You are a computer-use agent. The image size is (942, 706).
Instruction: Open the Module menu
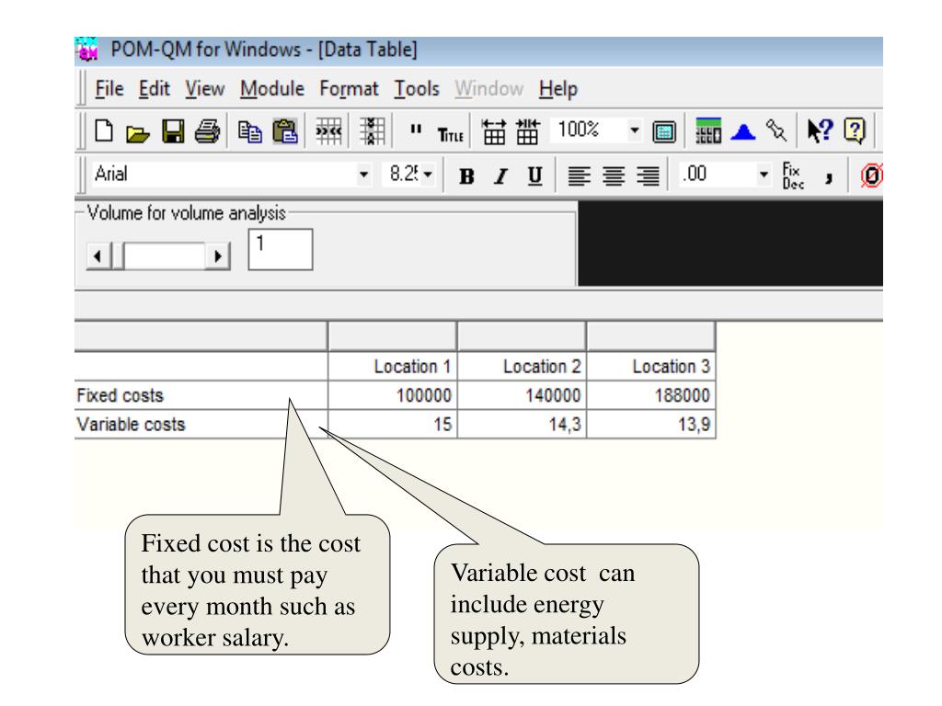pos(272,89)
